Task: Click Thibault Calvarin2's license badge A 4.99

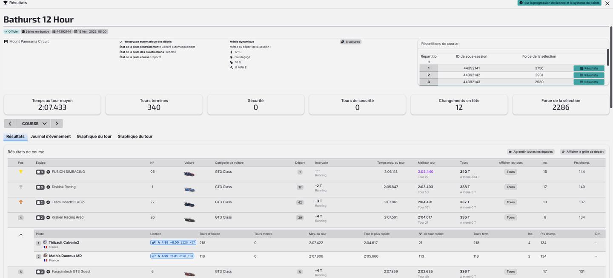Action: click(173, 243)
